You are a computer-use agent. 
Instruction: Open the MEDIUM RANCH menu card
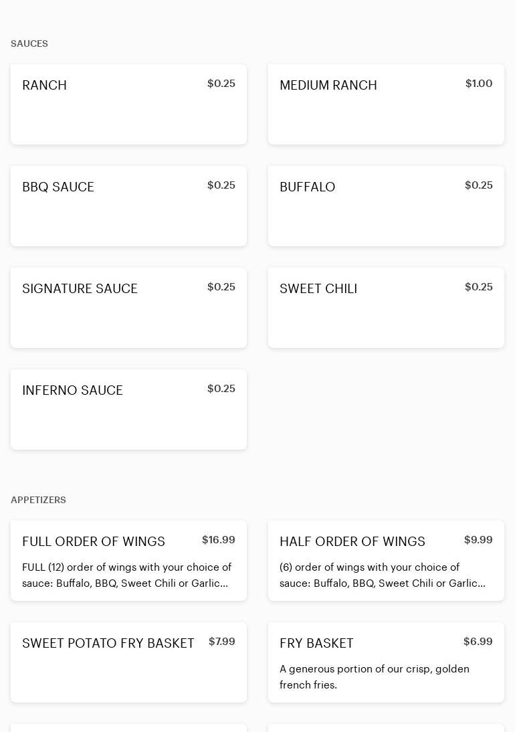386,104
